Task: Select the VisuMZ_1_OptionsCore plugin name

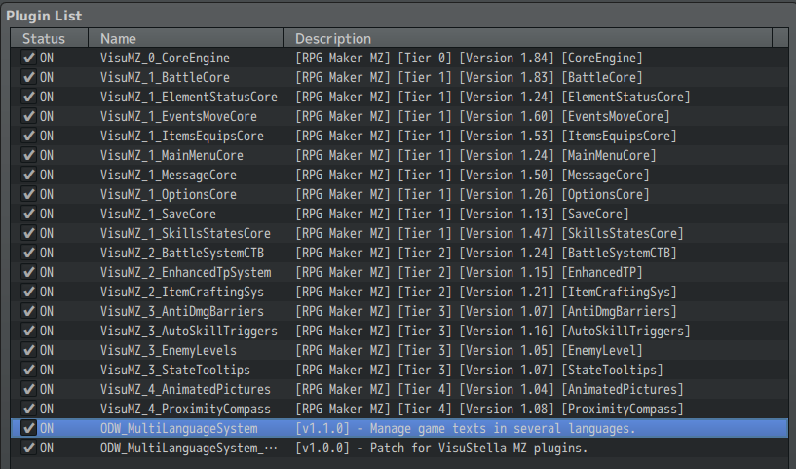Action: pos(169,194)
